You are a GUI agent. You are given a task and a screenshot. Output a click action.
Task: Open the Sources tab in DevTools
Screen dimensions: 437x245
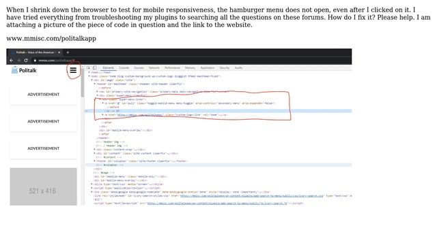pyautogui.click(x=139, y=68)
